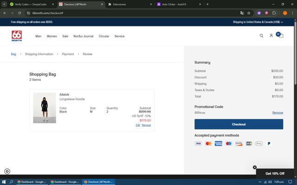Select the JCB payment icon

tap(249, 143)
